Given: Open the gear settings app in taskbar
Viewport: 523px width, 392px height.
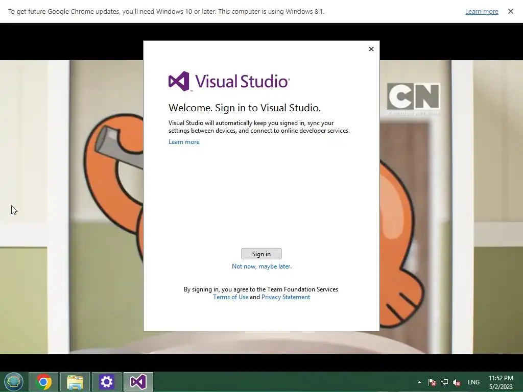Looking at the screenshot, I should 107,382.
